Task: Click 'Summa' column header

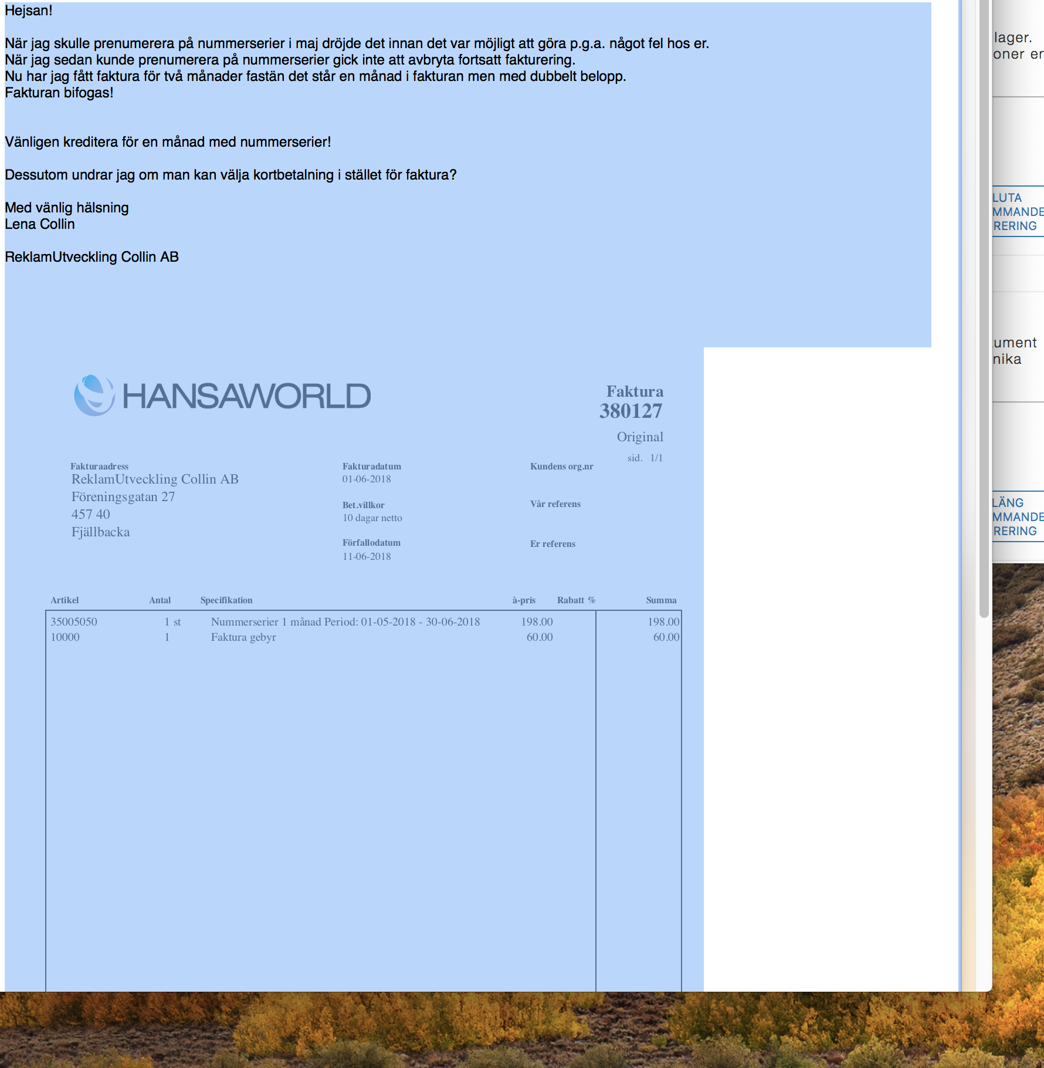Action: click(661, 600)
